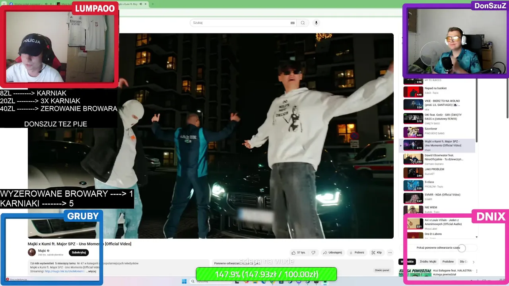509x286 pixels.
Task: Share the video via Udostępnij
Action: click(x=332, y=253)
